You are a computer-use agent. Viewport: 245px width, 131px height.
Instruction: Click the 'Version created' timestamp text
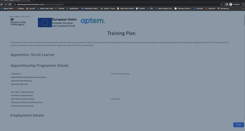click(19, 17)
